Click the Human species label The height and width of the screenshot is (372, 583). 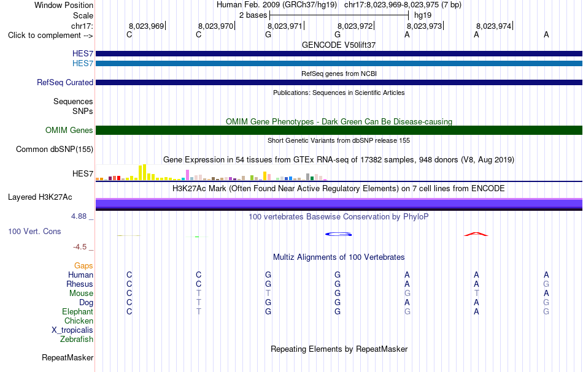click(80, 275)
